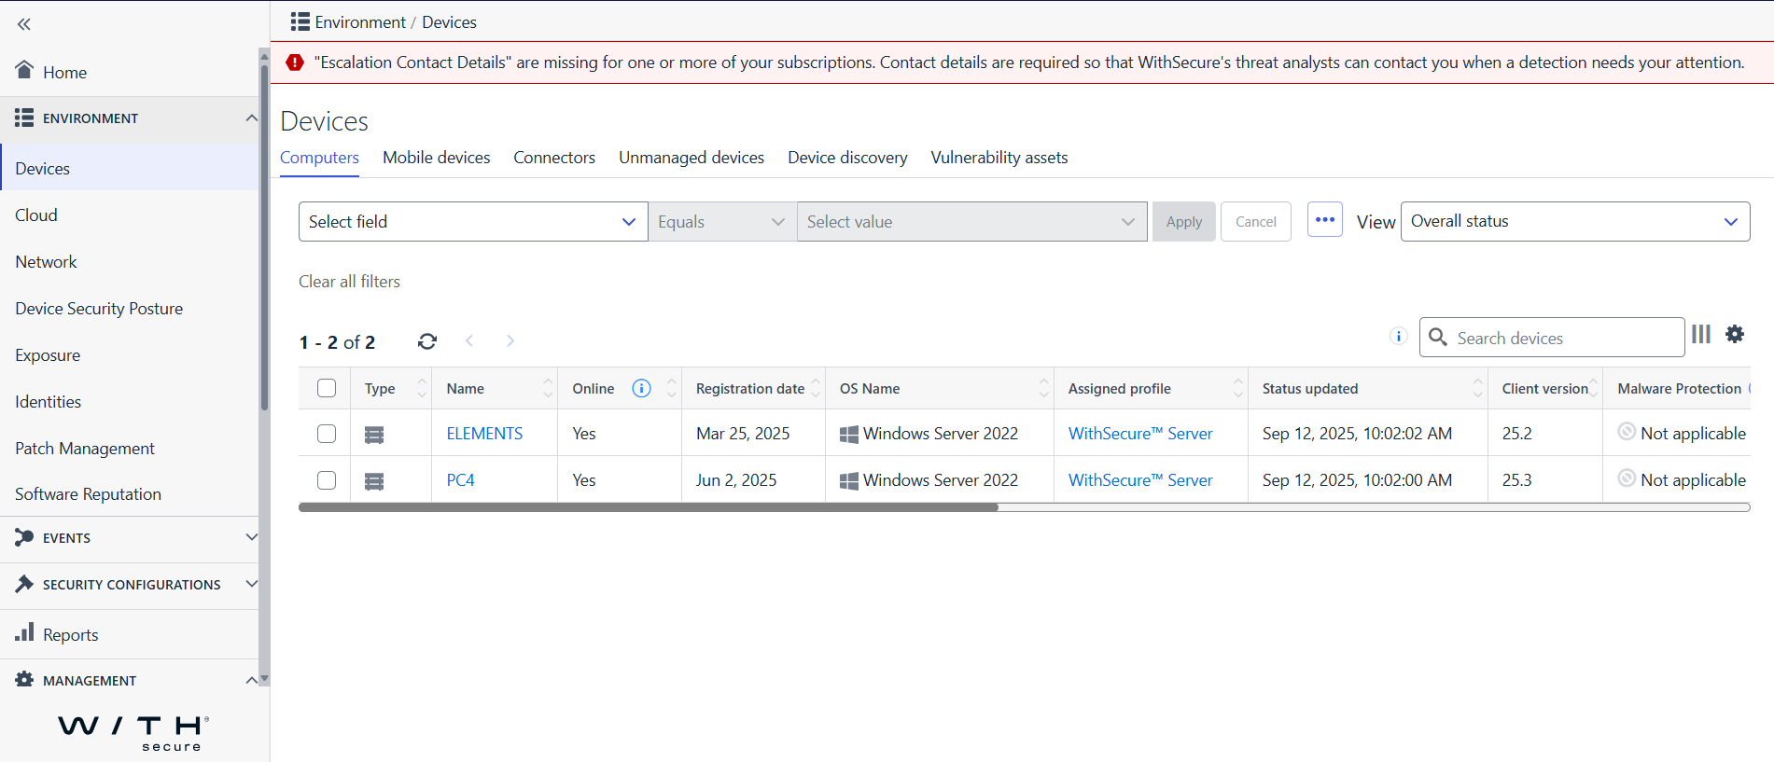Click the Home house icon

click(x=24, y=70)
